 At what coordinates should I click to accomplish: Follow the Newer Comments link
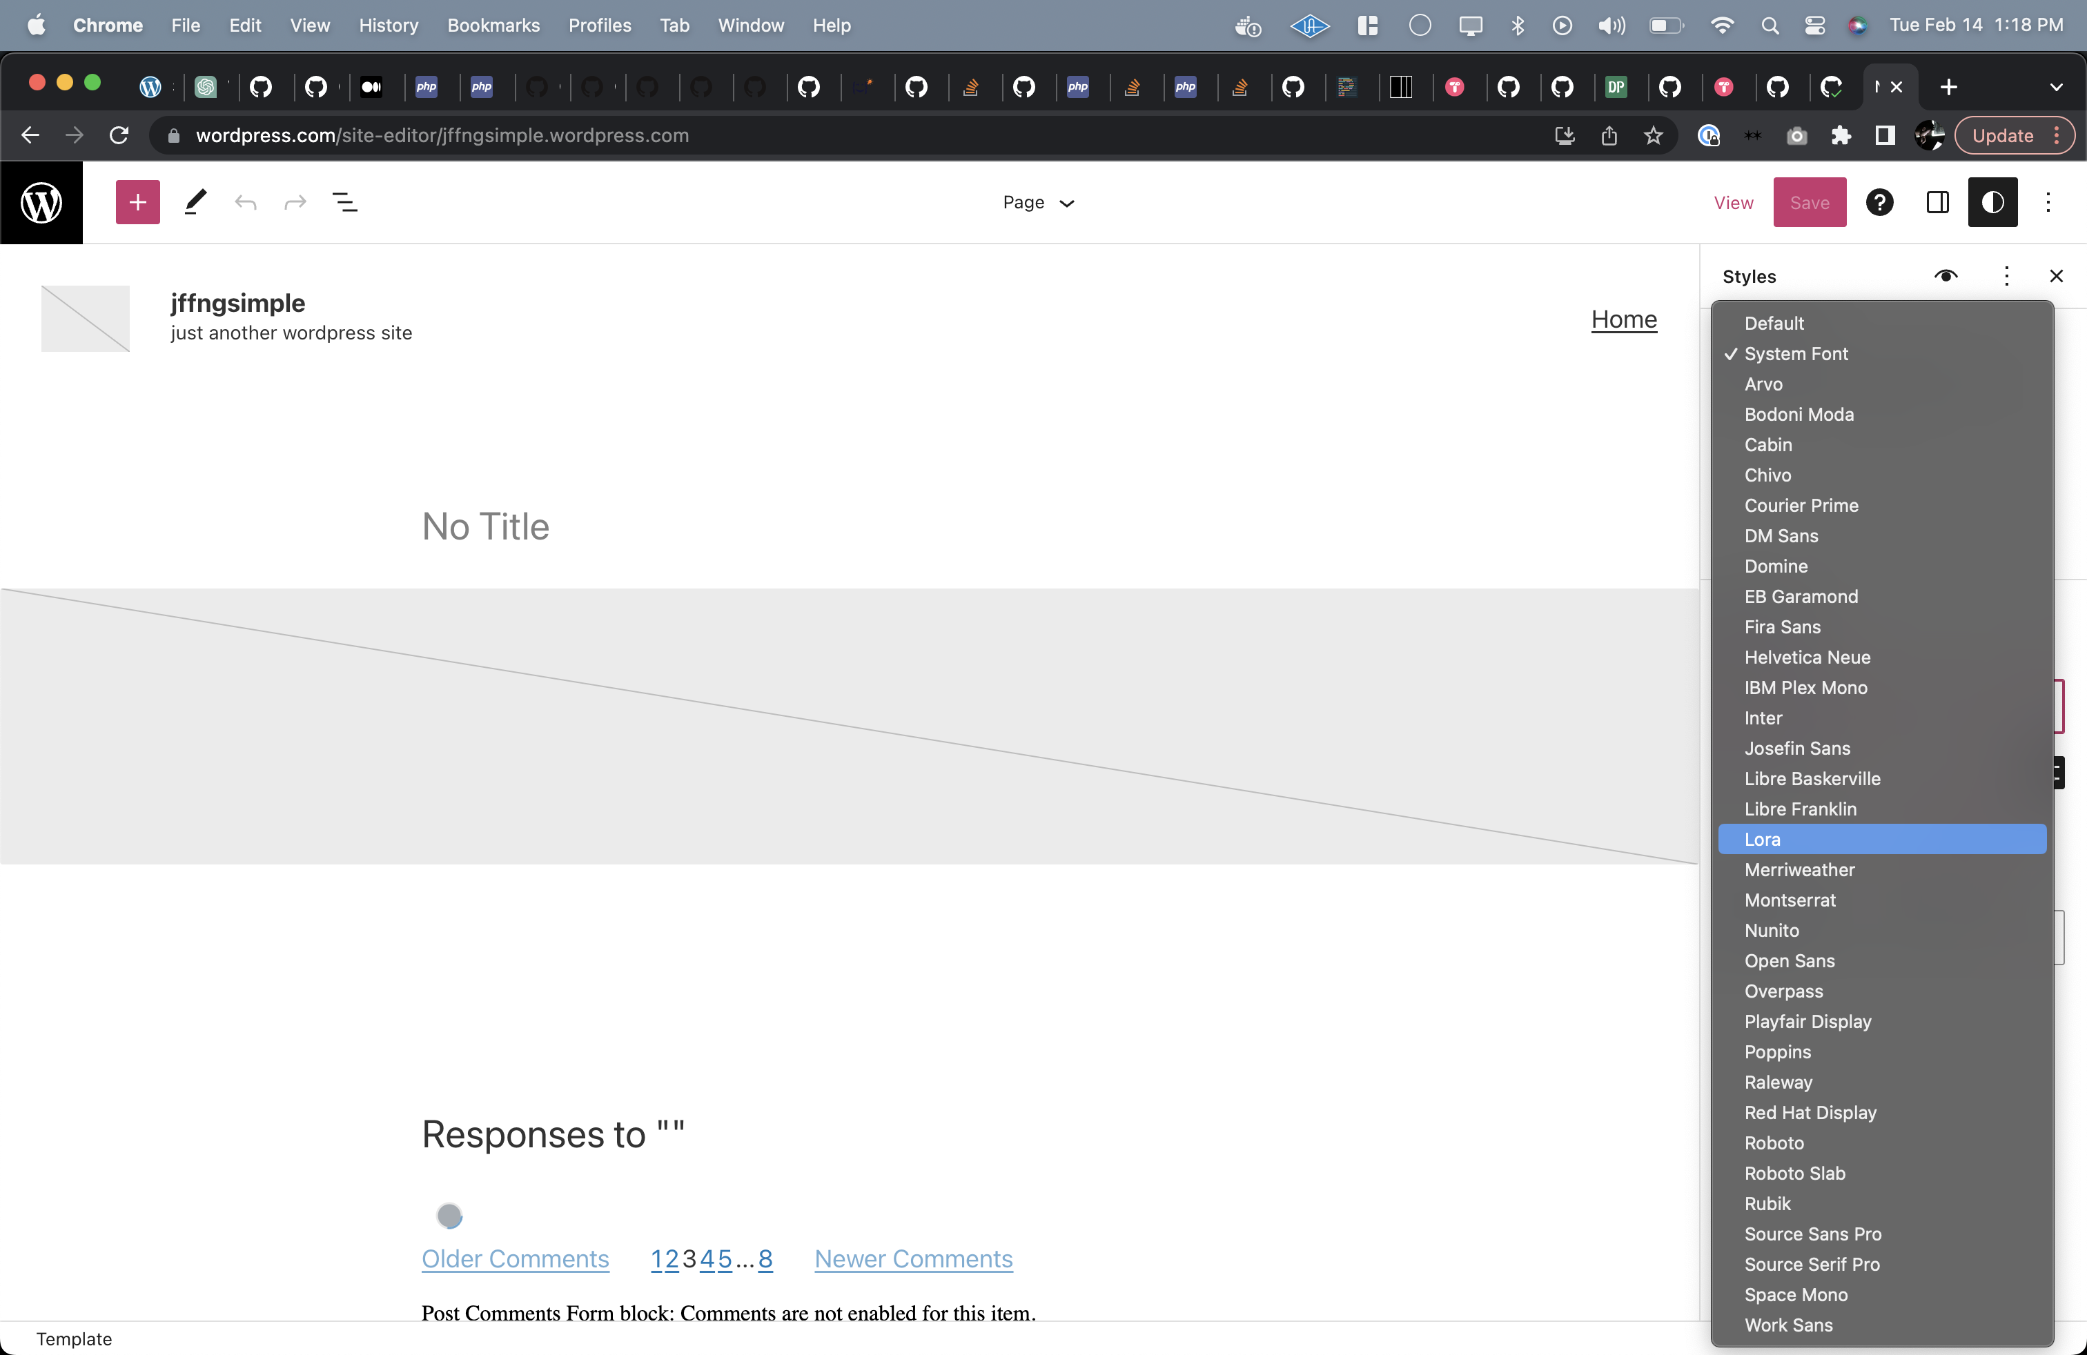[913, 1260]
